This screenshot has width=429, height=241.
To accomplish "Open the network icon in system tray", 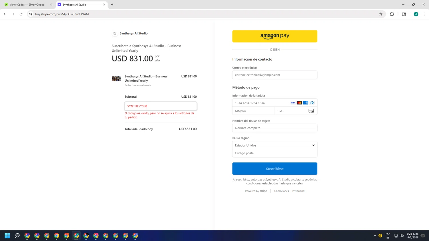I will click(396, 236).
